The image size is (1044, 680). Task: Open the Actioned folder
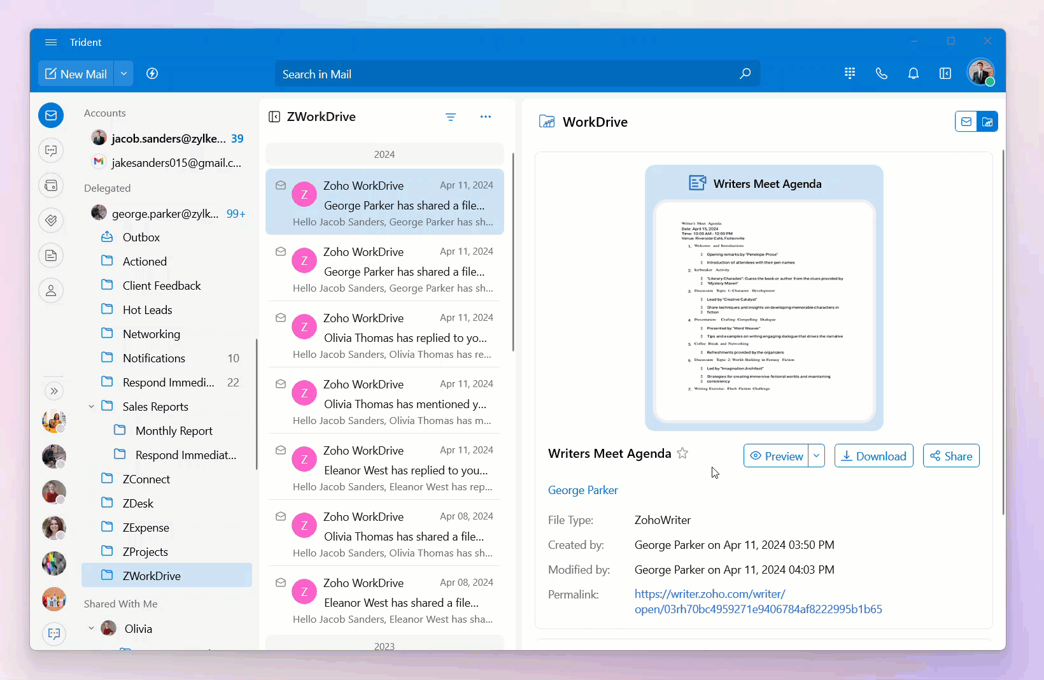167,261
